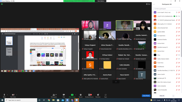The width and height of the screenshot is (182, 102).
Task: Toggle video icon for Azmira Resti in list
Action: coord(179,43)
